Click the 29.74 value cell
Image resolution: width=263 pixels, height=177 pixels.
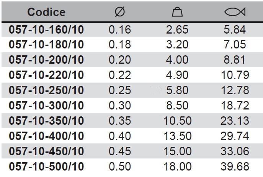click(x=235, y=136)
